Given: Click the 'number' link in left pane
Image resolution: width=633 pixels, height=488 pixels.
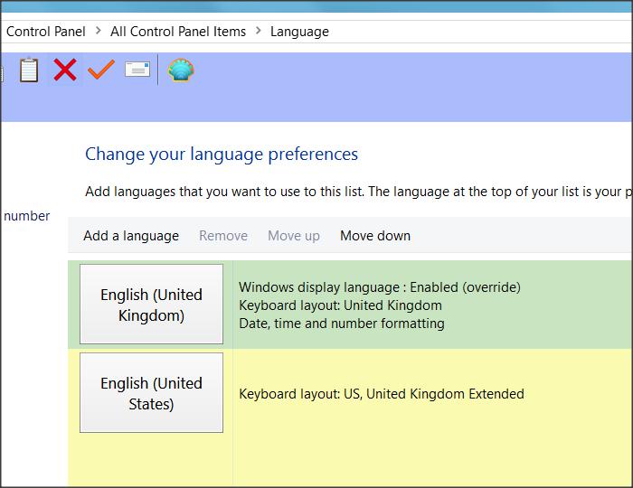Looking at the screenshot, I should coord(26,216).
